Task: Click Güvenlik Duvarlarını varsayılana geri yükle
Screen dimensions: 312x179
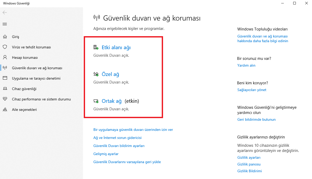Action: pyautogui.click(x=127, y=162)
